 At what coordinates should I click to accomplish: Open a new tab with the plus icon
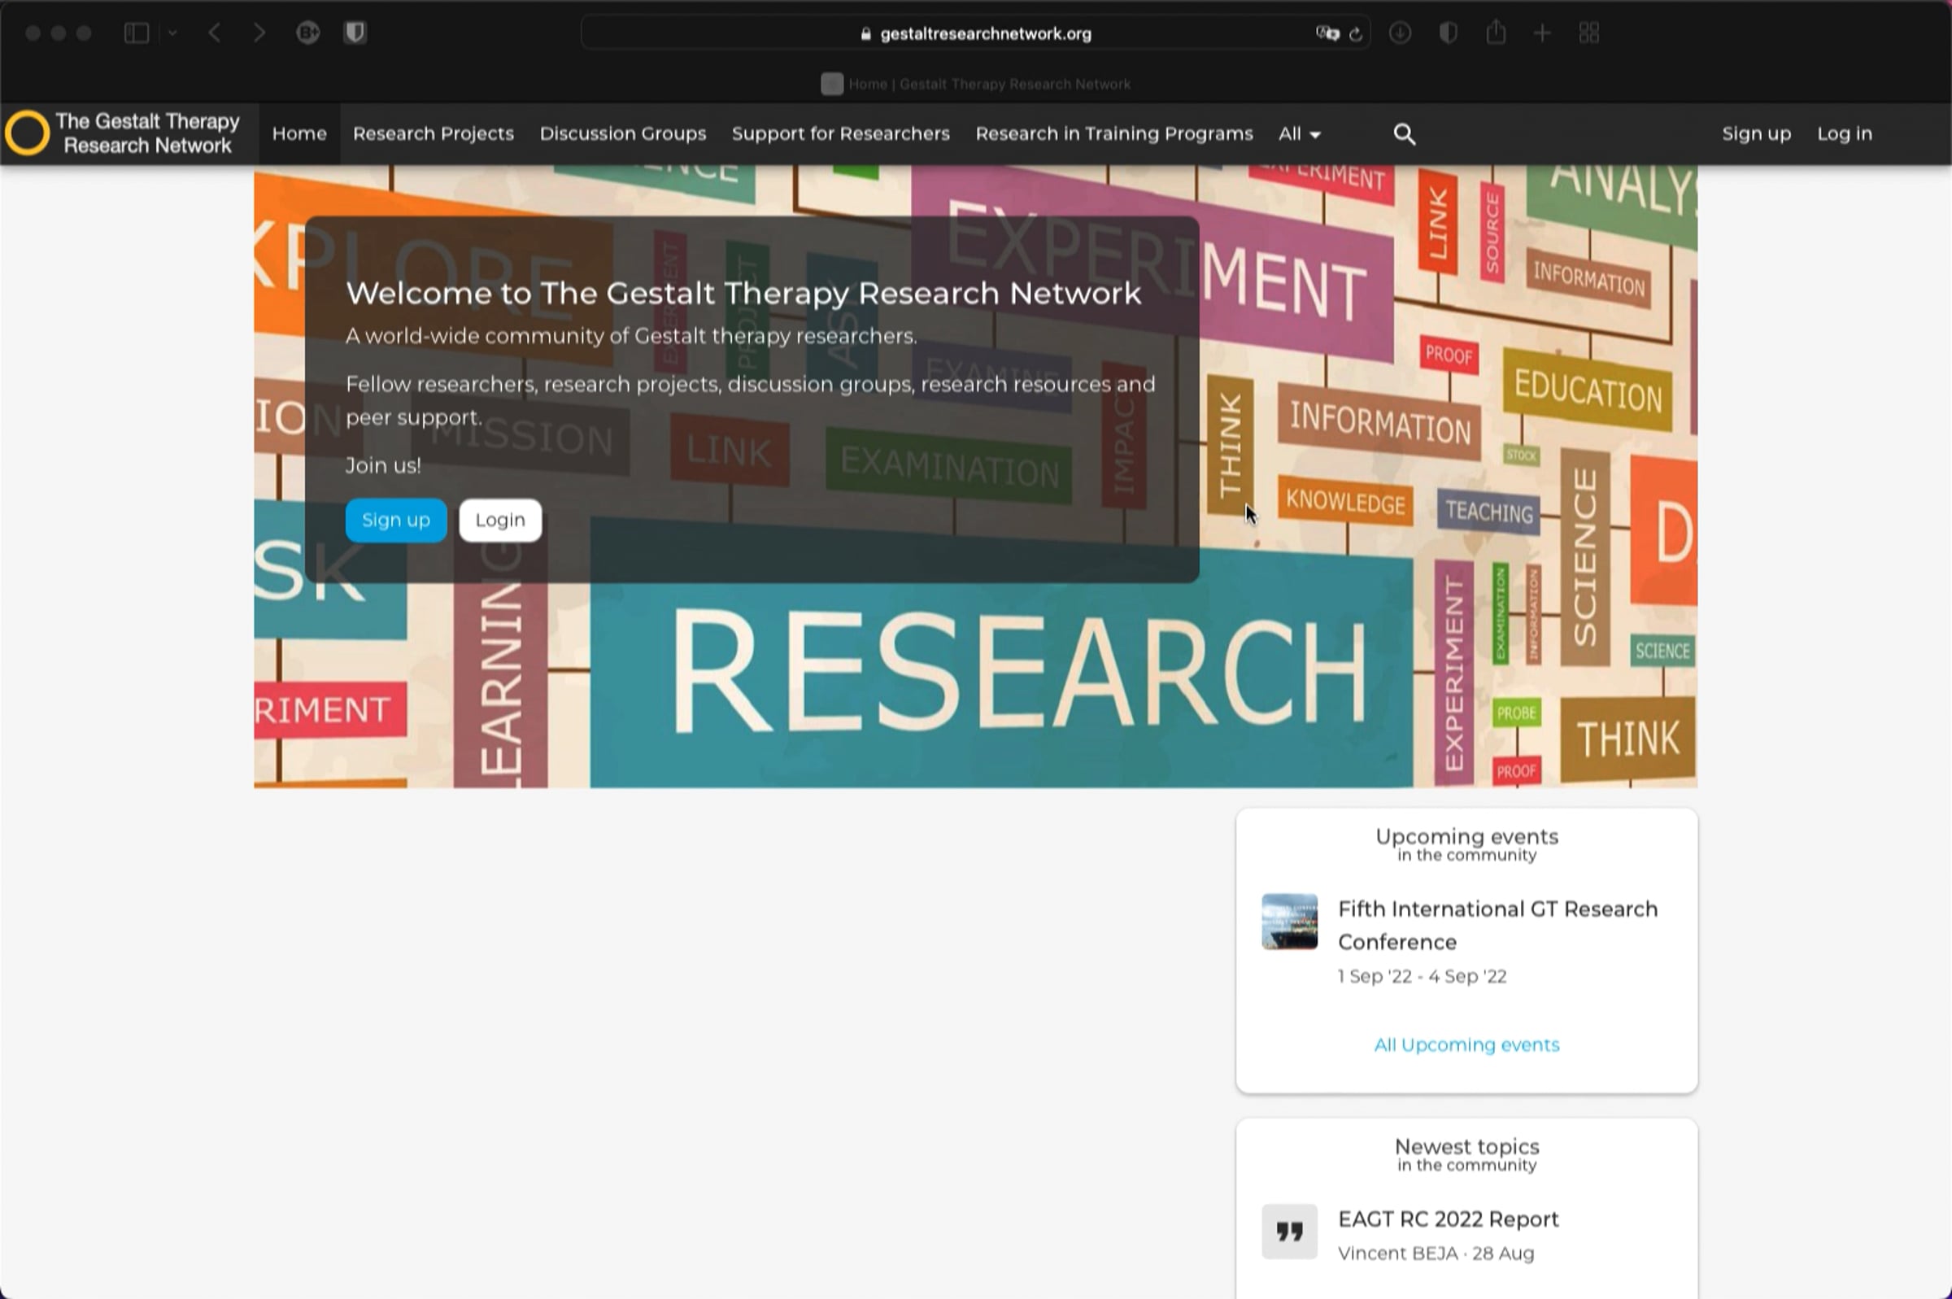[x=1542, y=33]
